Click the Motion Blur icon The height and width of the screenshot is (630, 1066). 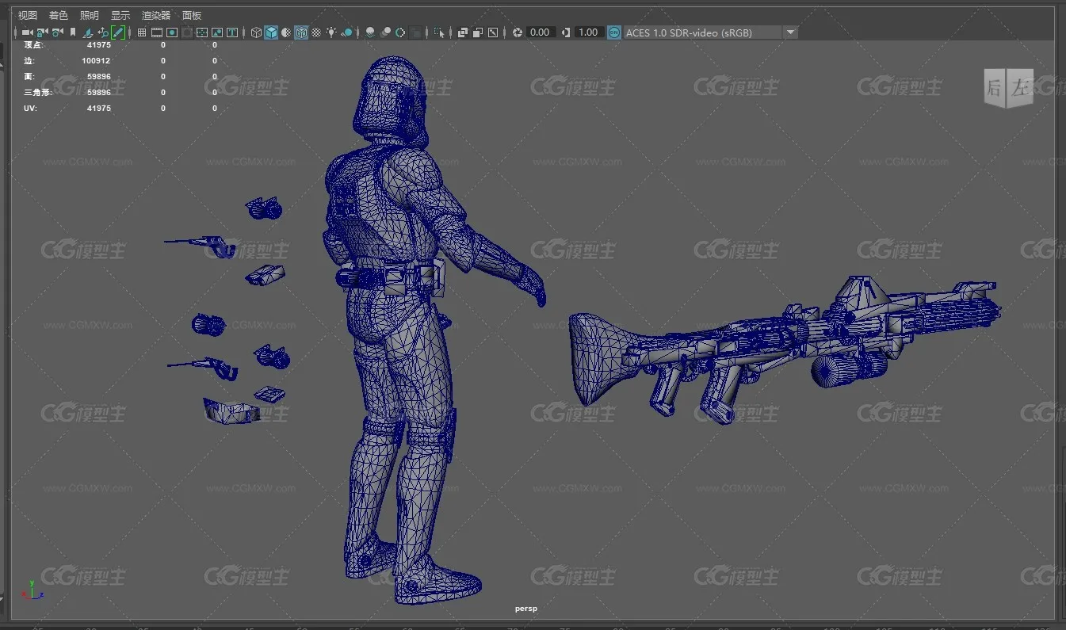(x=385, y=32)
